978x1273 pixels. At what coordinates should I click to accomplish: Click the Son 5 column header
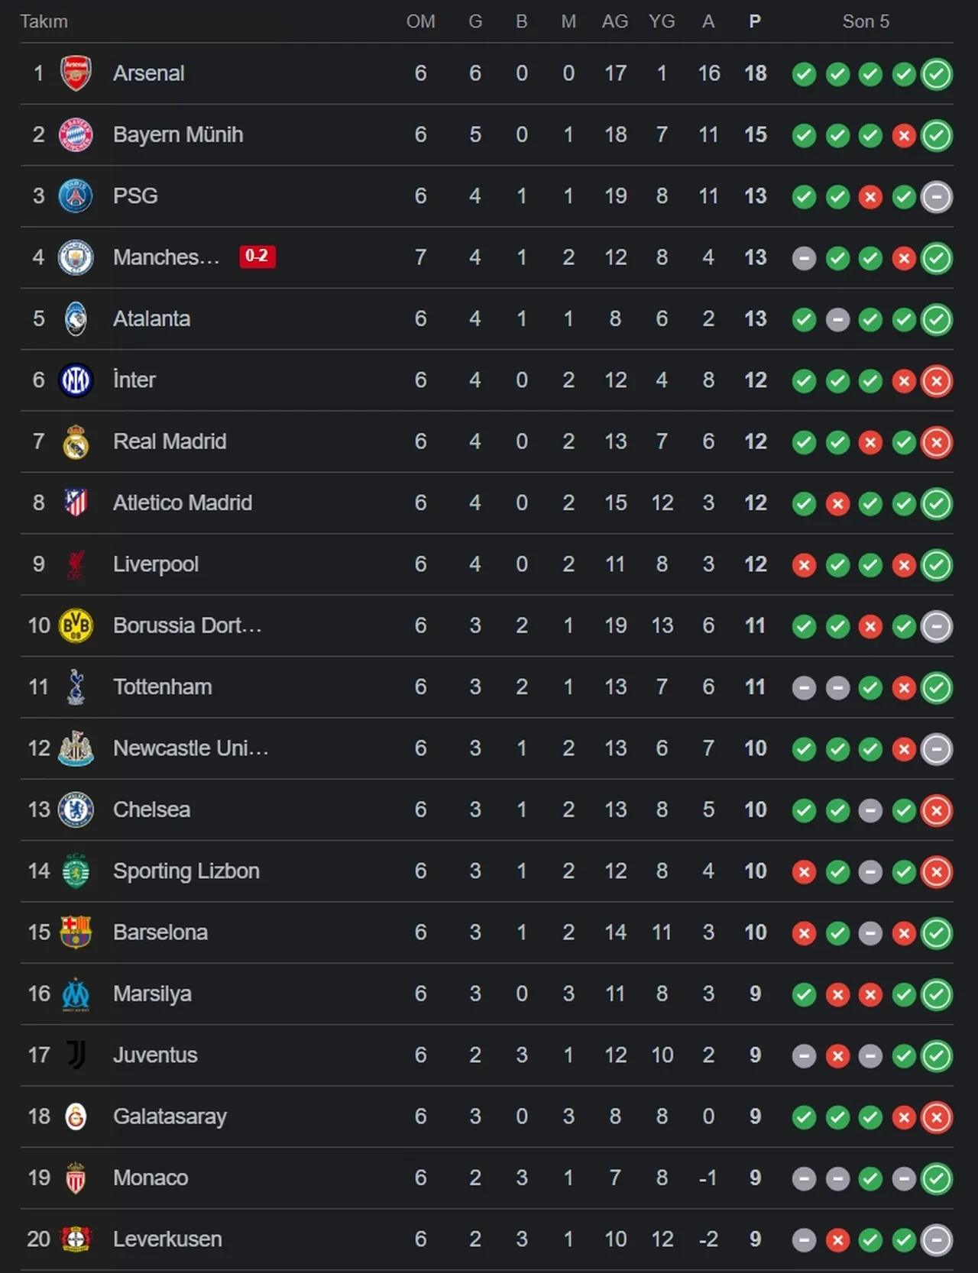click(x=866, y=21)
